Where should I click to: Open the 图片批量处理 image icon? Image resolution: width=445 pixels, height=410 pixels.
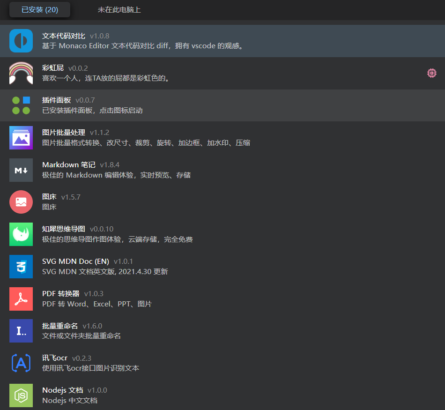(21, 138)
